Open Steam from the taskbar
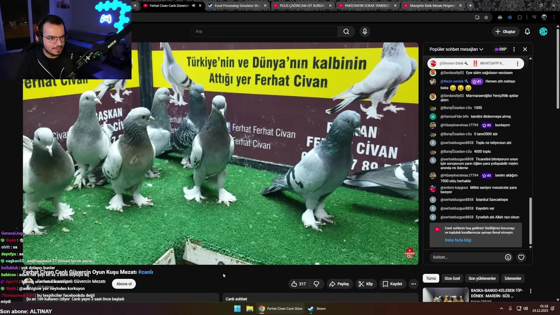Image resolution: width=560 pixels, height=315 pixels. click(x=316, y=308)
